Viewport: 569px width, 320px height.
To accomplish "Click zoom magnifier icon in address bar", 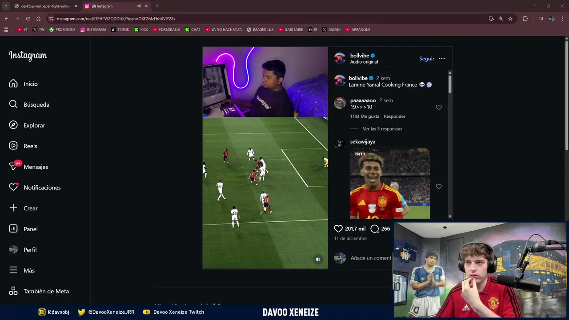I will pos(501,19).
